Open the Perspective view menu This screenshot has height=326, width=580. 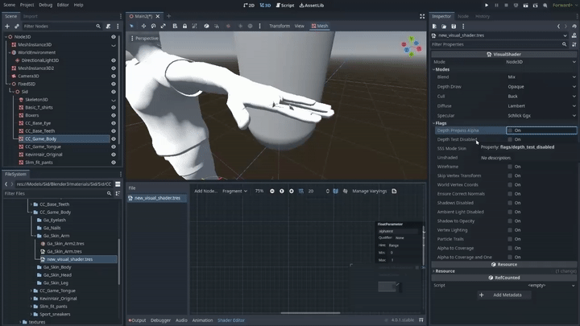click(x=144, y=39)
